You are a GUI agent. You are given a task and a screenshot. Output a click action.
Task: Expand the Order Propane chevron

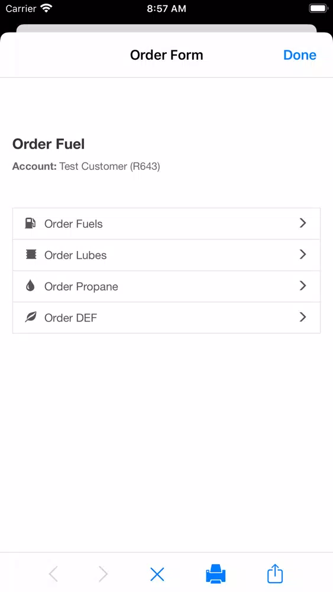(302, 285)
